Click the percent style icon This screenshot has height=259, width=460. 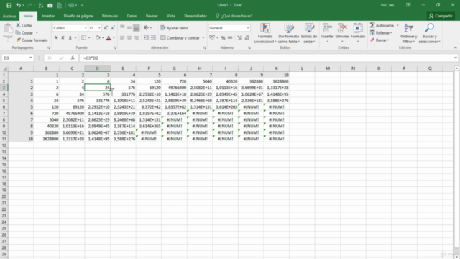click(x=223, y=37)
